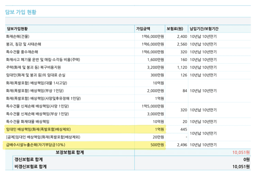This screenshot has height=172, width=253.
Task: Select the 특수건물 풍수재손해 coverage label
Action: point(24,52)
